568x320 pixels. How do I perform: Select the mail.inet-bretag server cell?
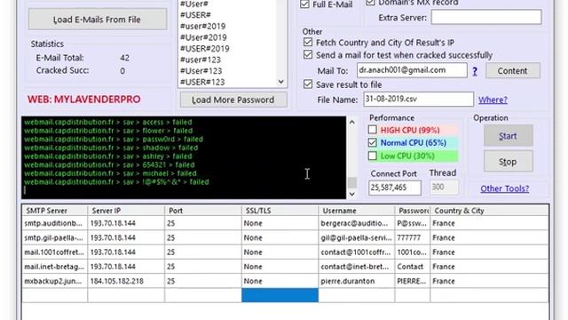(55, 267)
